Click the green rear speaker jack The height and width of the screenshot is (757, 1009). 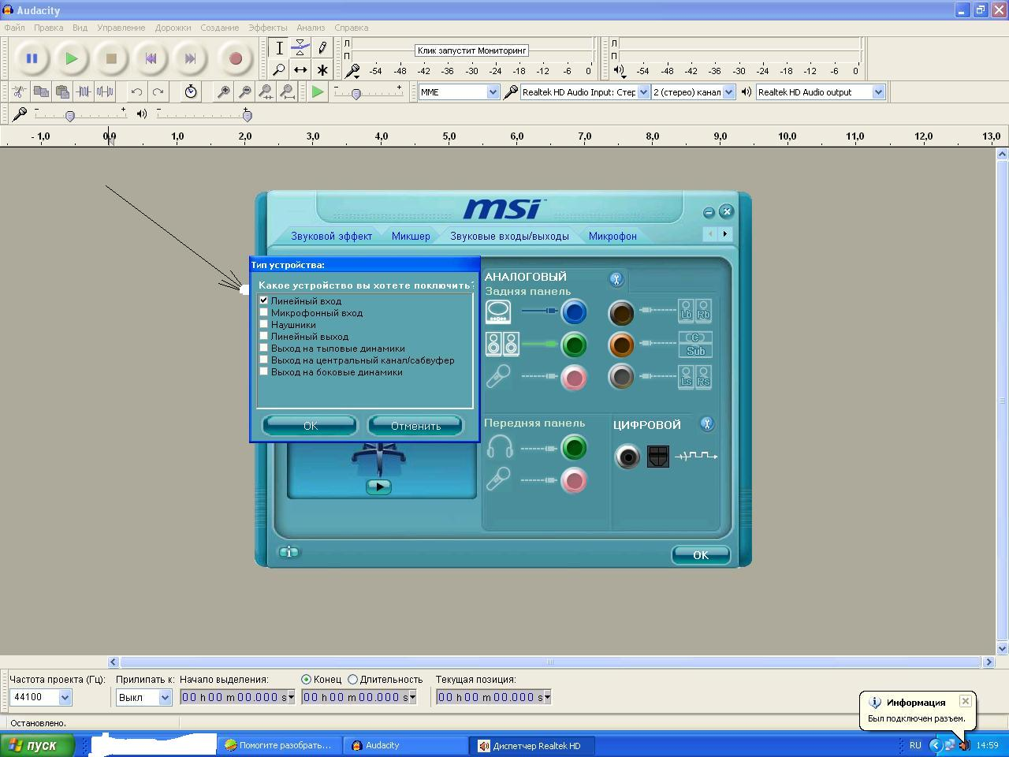tap(574, 345)
